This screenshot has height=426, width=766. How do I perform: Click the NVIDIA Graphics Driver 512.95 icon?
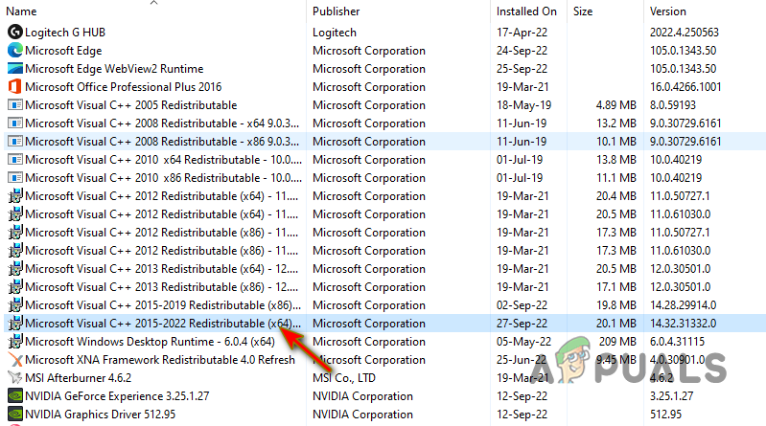[x=15, y=414]
